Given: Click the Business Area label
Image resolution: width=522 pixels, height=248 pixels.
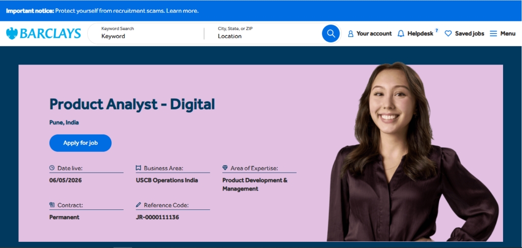Looking at the screenshot, I should [x=164, y=168].
